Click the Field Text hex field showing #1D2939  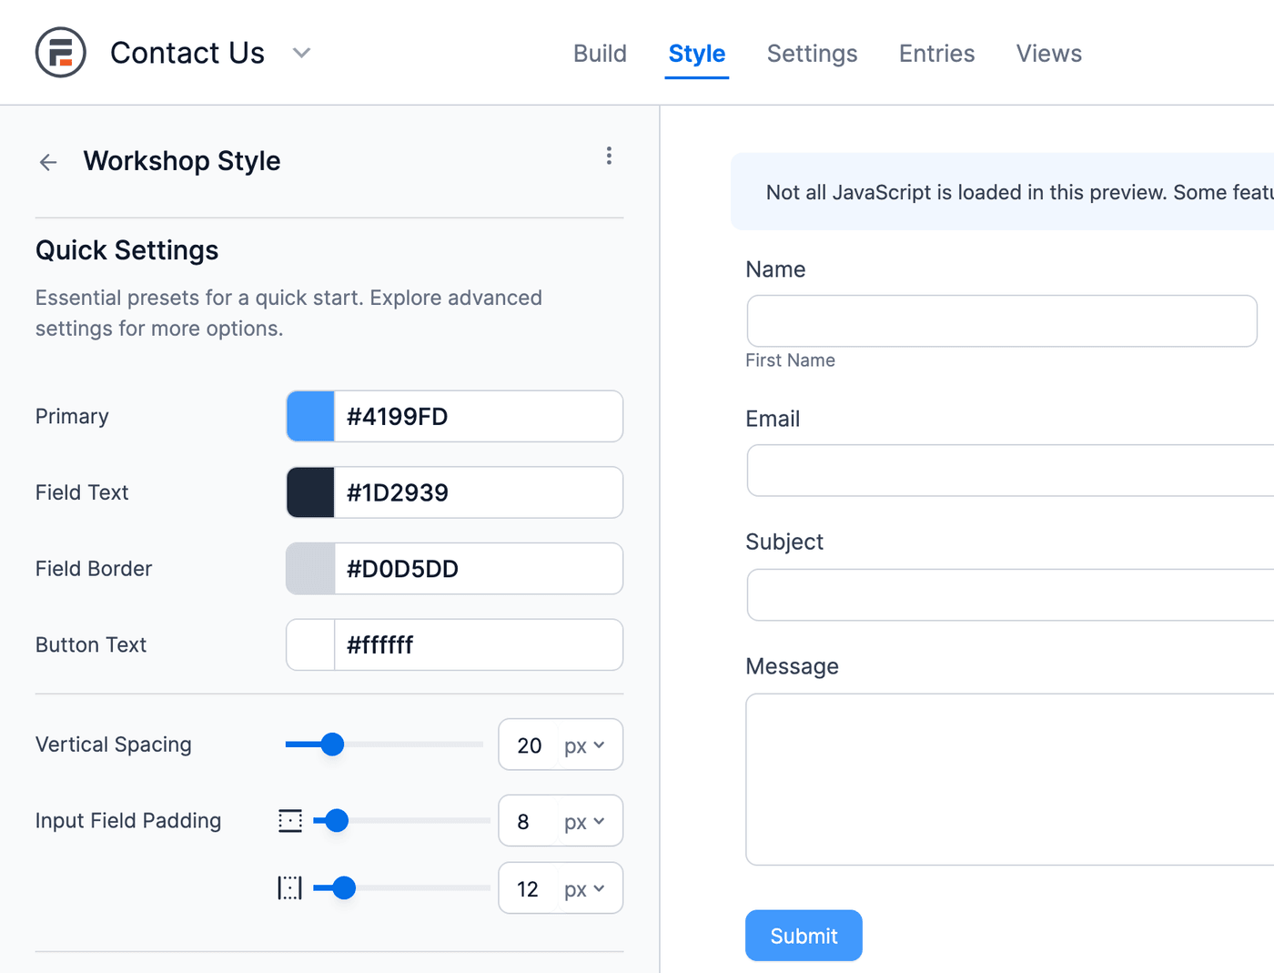click(x=479, y=492)
